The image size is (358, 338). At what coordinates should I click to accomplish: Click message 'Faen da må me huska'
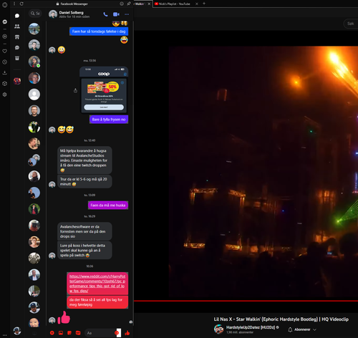[108, 205]
